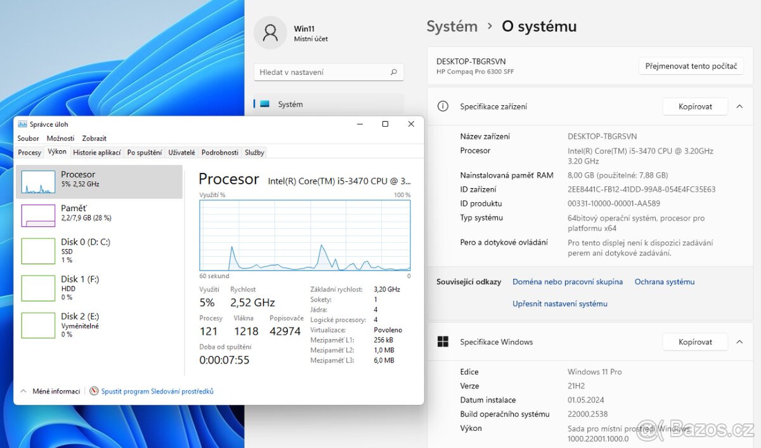Click the Základní rychlost 3,20 GHz value
The width and height of the screenshot is (761, 448).
(387, 289)
